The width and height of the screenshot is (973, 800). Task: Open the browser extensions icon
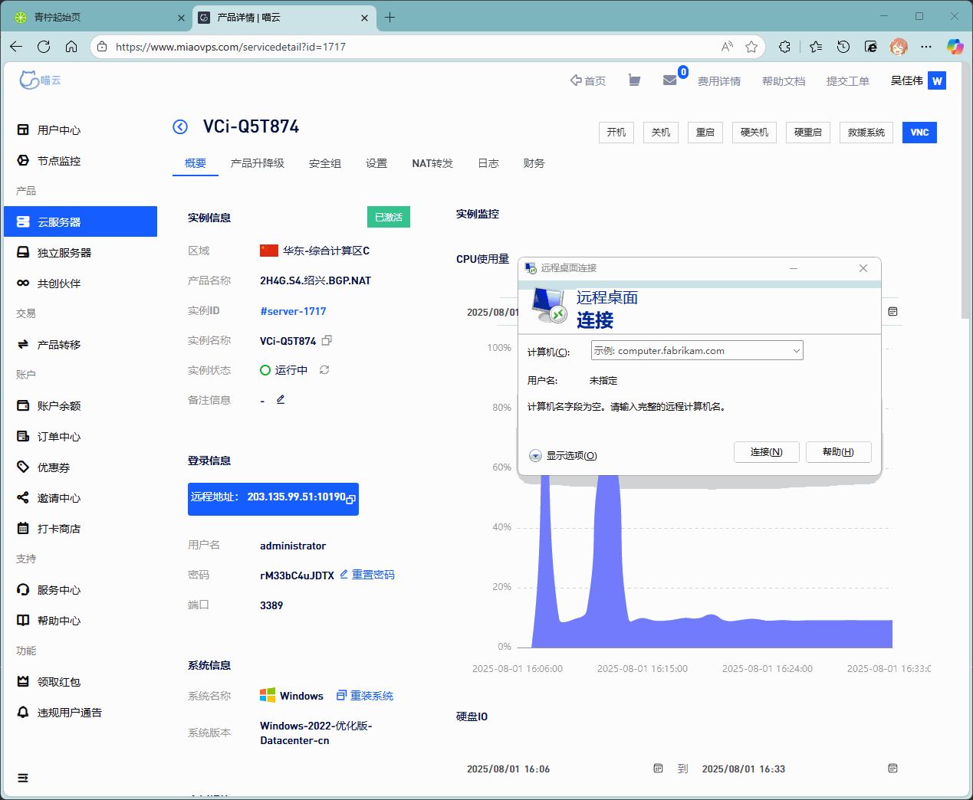(x=784, y=47)
